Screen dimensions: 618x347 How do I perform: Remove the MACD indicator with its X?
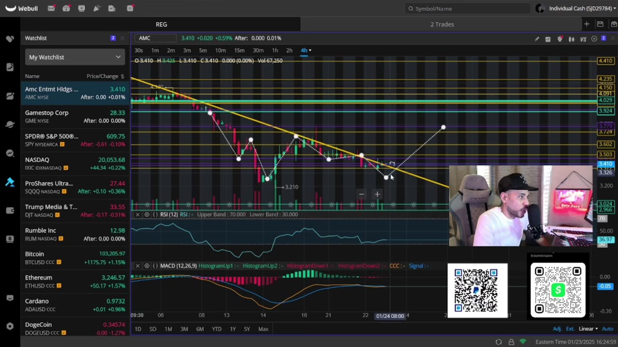[138, 266]
